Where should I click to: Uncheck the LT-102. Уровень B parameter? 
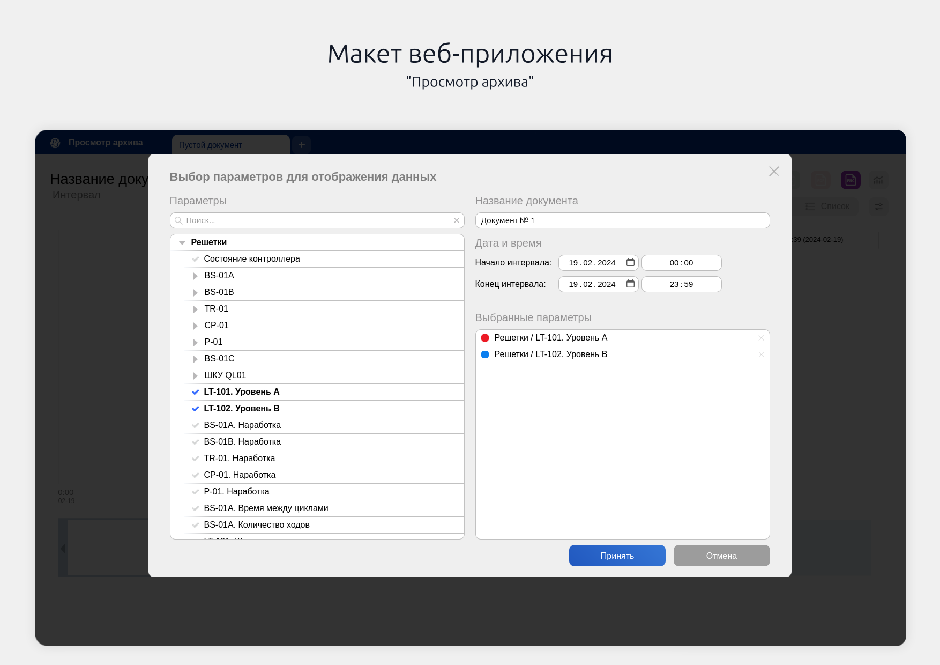coord(196,409)
